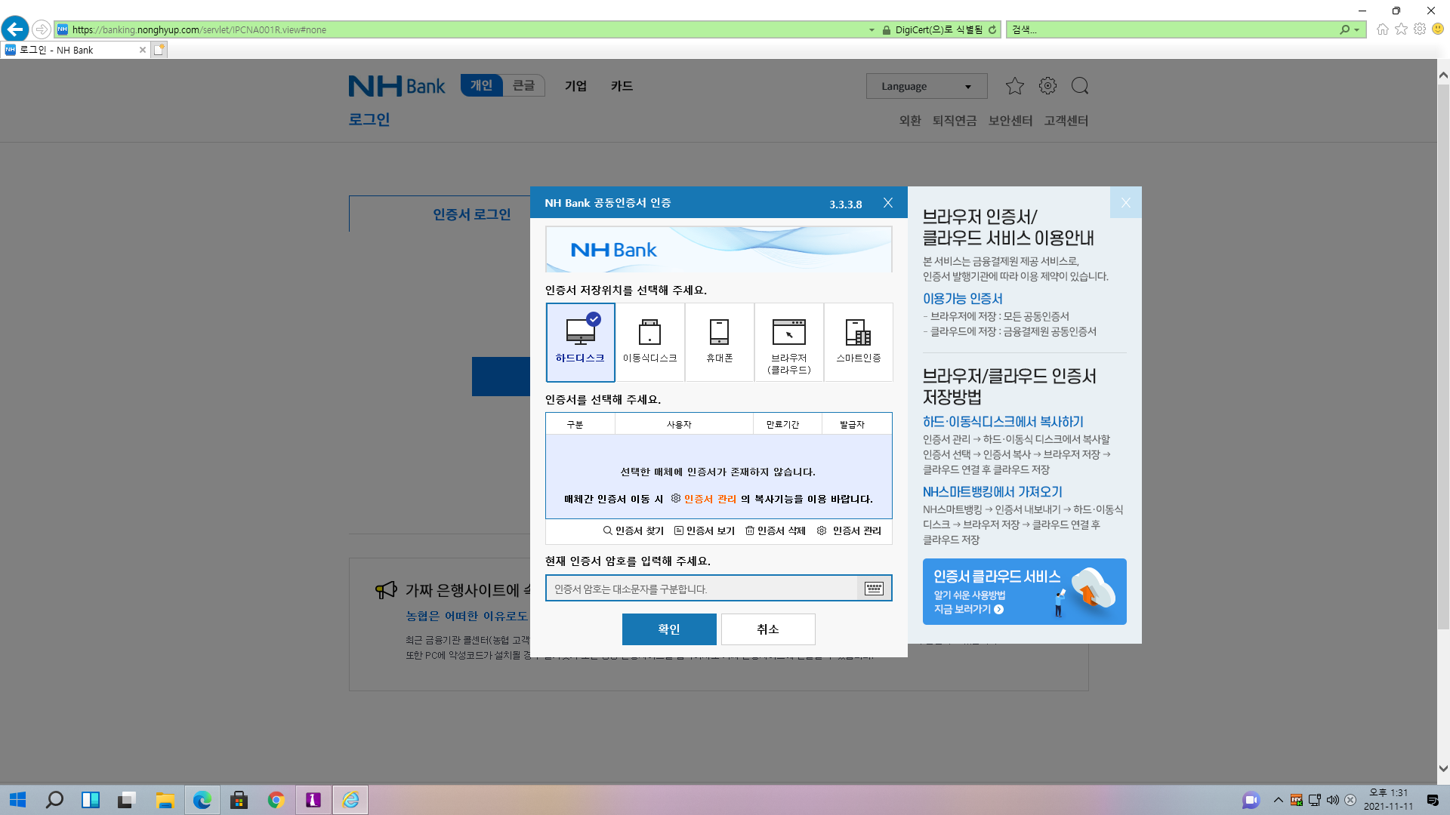Refresh the page with the reload icon
Image resolution: width=1450 pixels, height=815 pixels.
pos(992,29)
